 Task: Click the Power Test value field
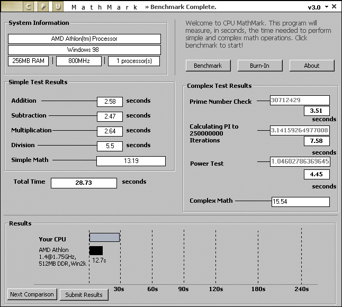coord(299,161)
